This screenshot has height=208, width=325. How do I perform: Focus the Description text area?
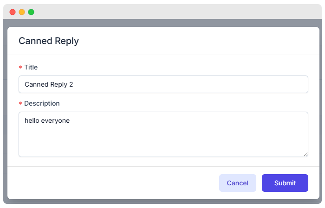(163, 134)
